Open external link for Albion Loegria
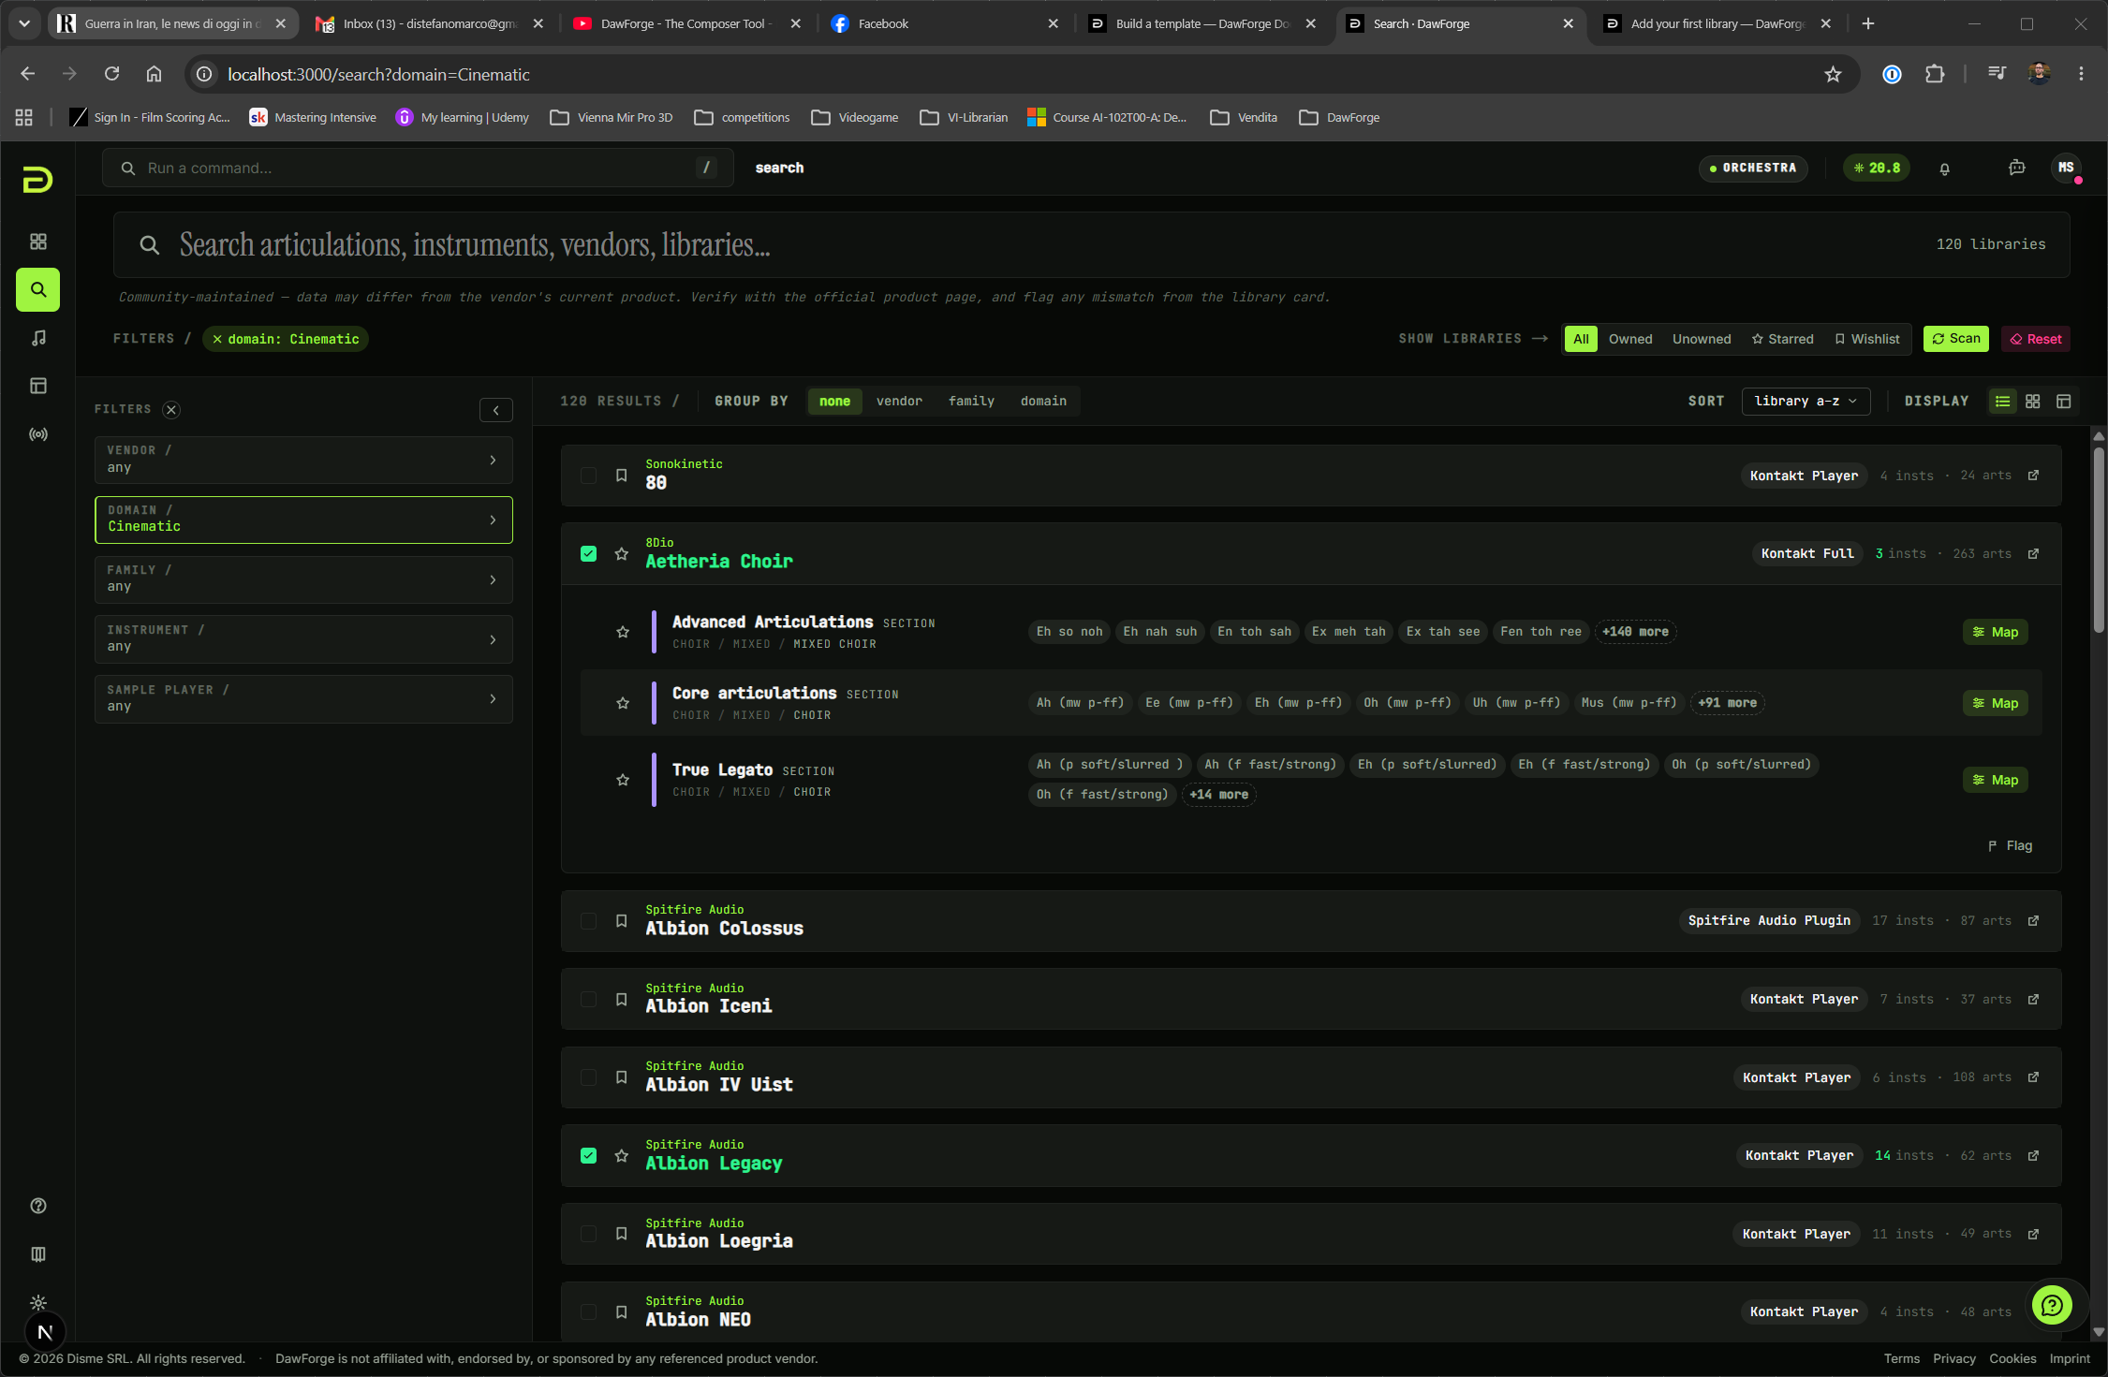Screen dimensions: 2108x1377 [2033, 1234]
